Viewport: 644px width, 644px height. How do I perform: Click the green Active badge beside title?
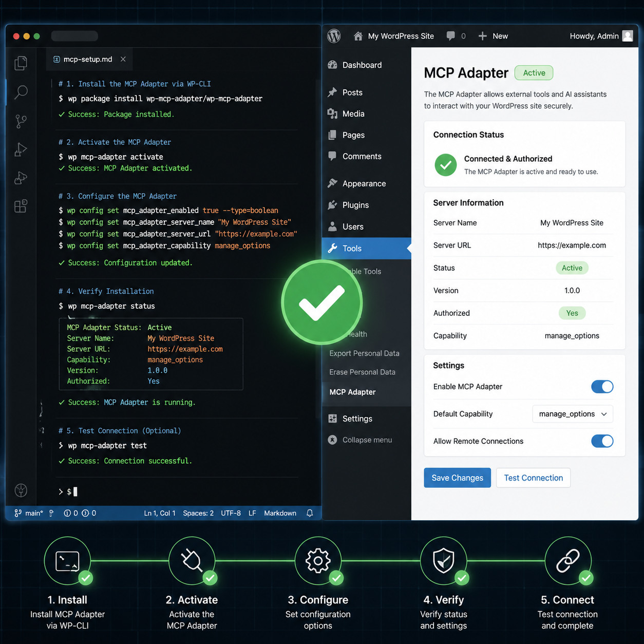(x=534, y=73)
